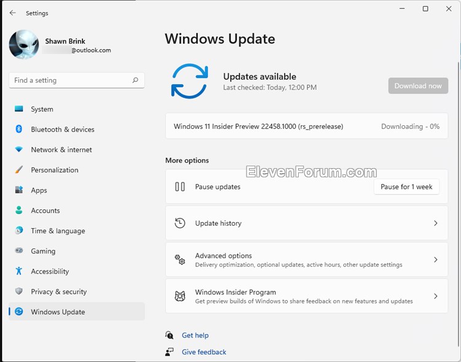Click the Windows Insider Program cat icon

pyautogui.click(x=180, y=296)
